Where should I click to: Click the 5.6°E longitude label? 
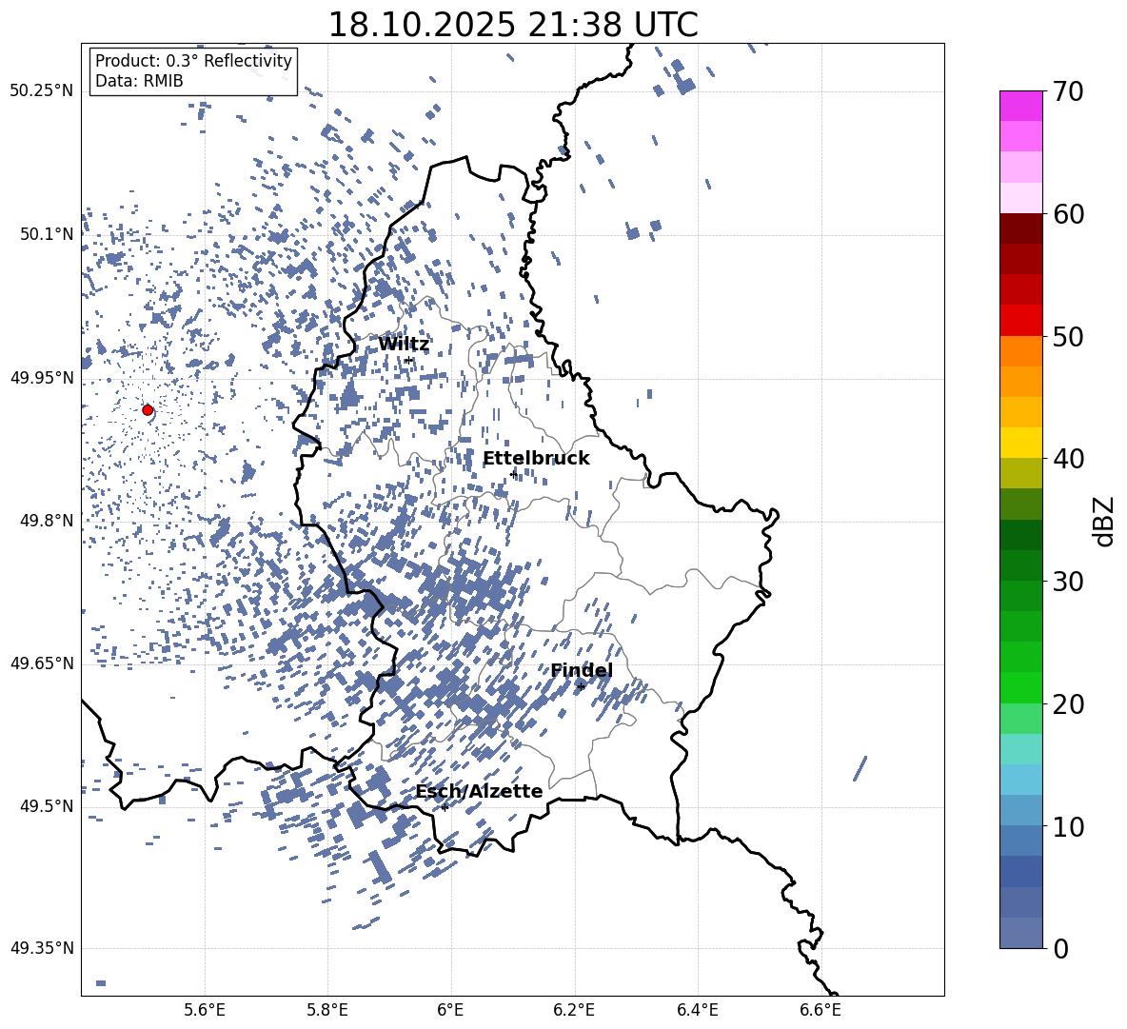pos(205,1010)
